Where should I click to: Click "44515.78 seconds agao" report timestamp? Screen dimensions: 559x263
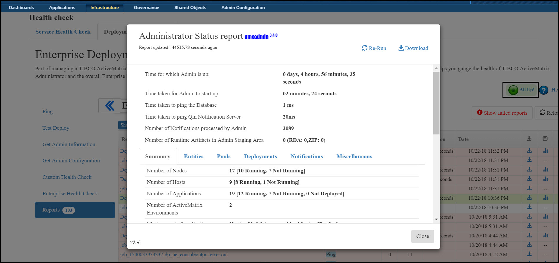(195, 47)
